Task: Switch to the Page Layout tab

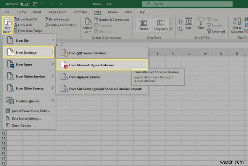Action: click(58, 12)
